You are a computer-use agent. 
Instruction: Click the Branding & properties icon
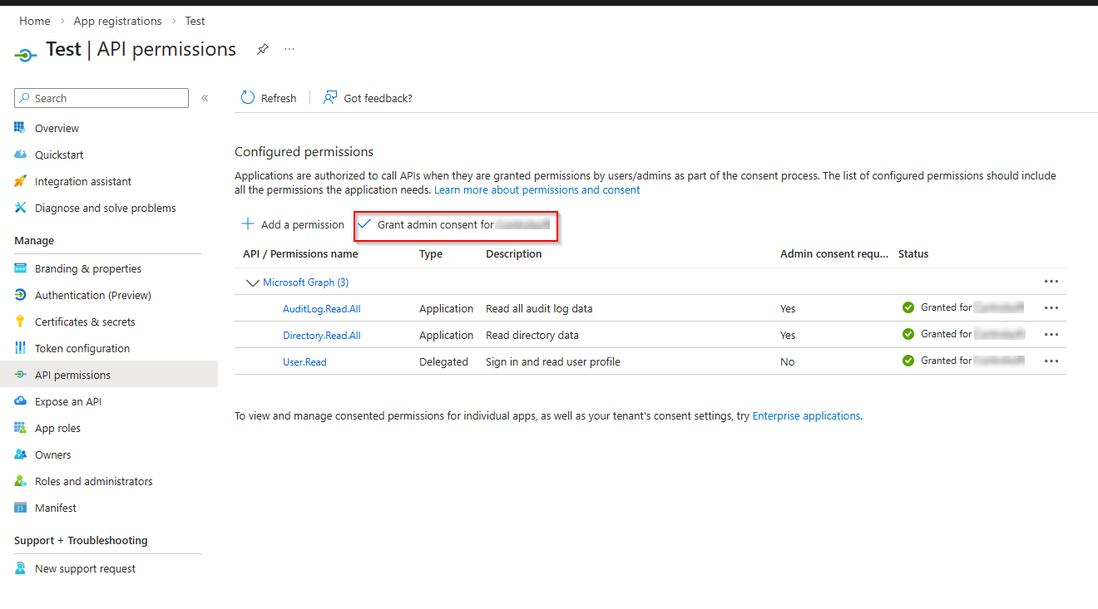coord(21,268)
